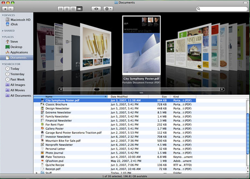Select Cover Flow view button

click(x=79, y=9)
